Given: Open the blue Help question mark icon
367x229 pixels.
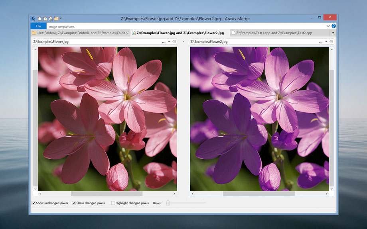Looking at the screenshot, I should [333, 26].
